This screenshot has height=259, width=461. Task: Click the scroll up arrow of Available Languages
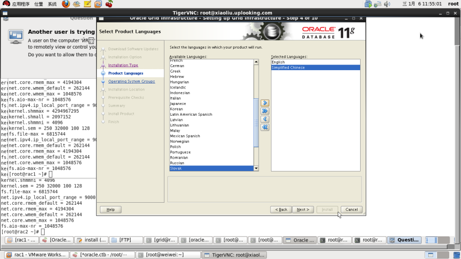(256, 62)
